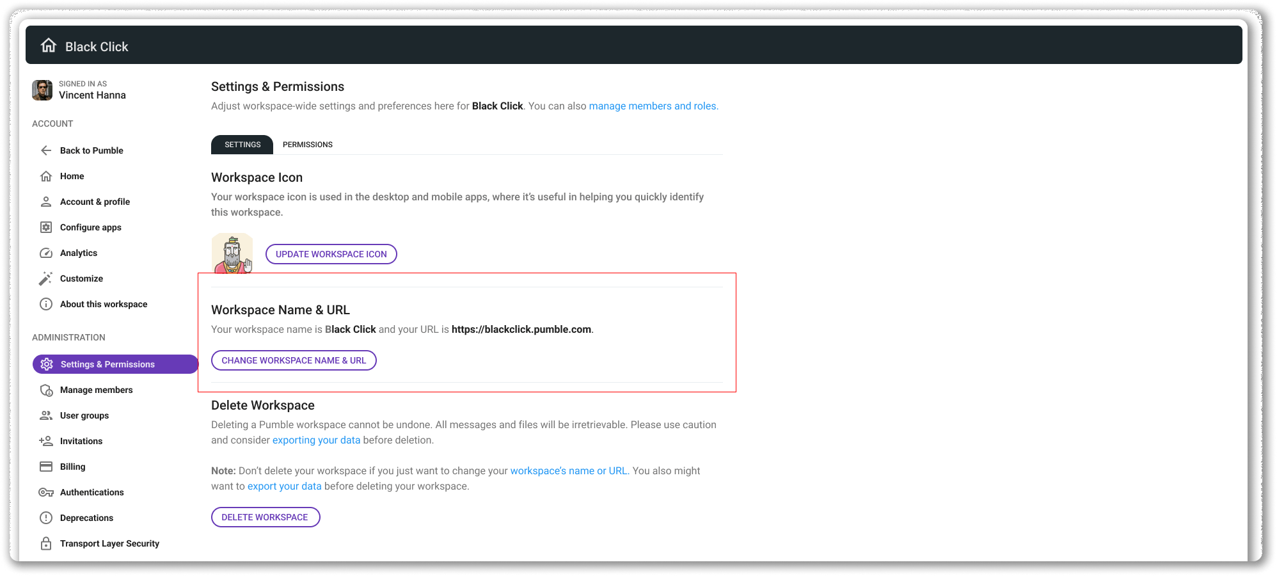The image size is (1277, 576).
Task: Open the Authentications key icon
Action: click(x=46, y=492)
